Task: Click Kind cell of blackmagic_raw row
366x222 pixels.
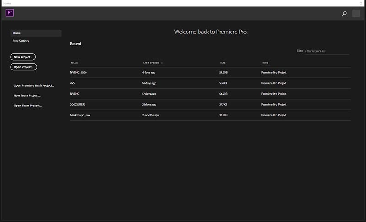Action: (x=274, y=115)
